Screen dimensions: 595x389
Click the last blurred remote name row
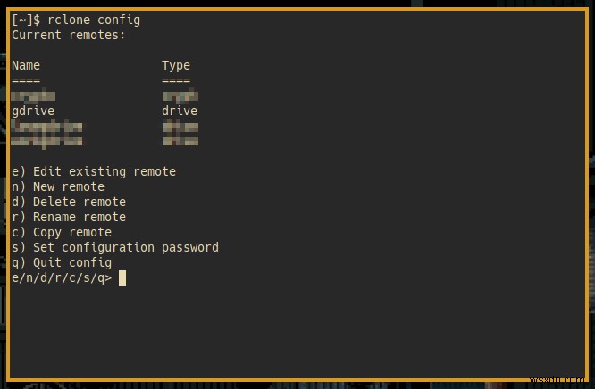47,140
